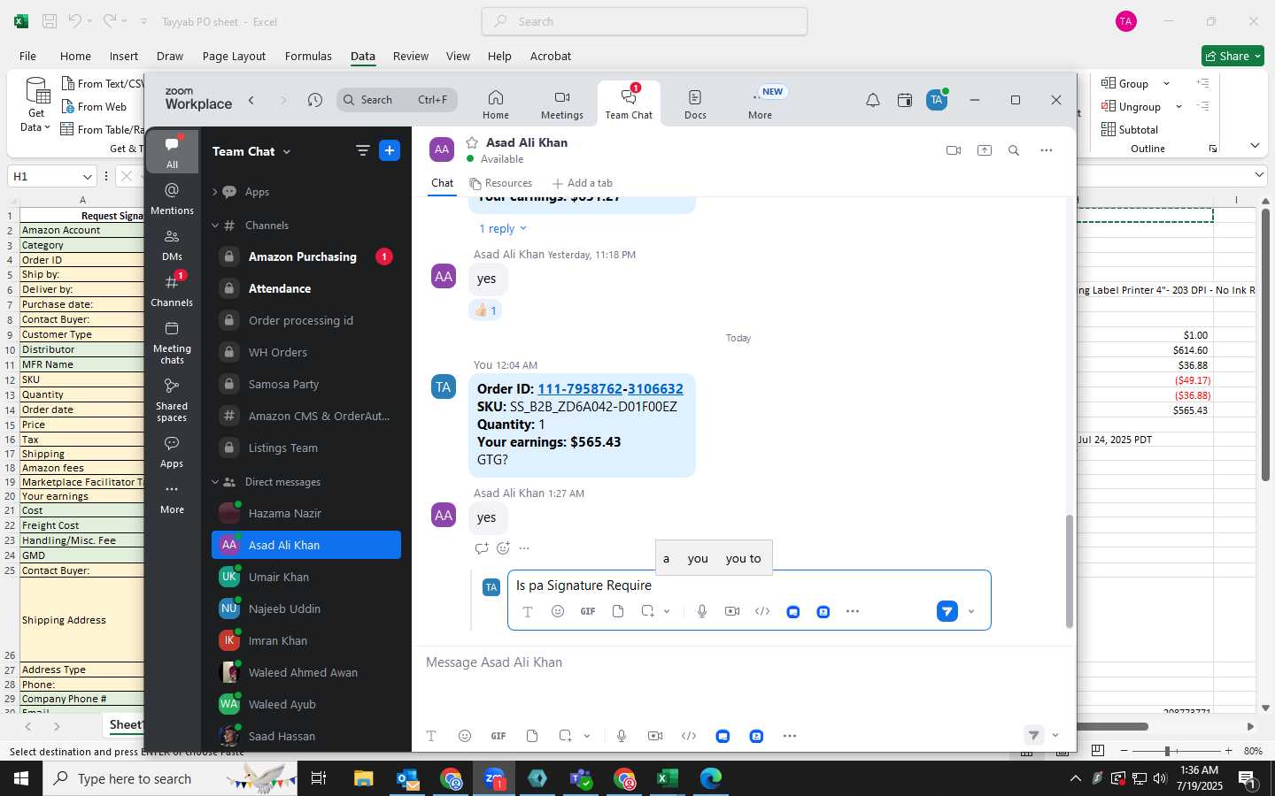
Task: Go back with Zoom back arrow
Action: tap(251, 100)
